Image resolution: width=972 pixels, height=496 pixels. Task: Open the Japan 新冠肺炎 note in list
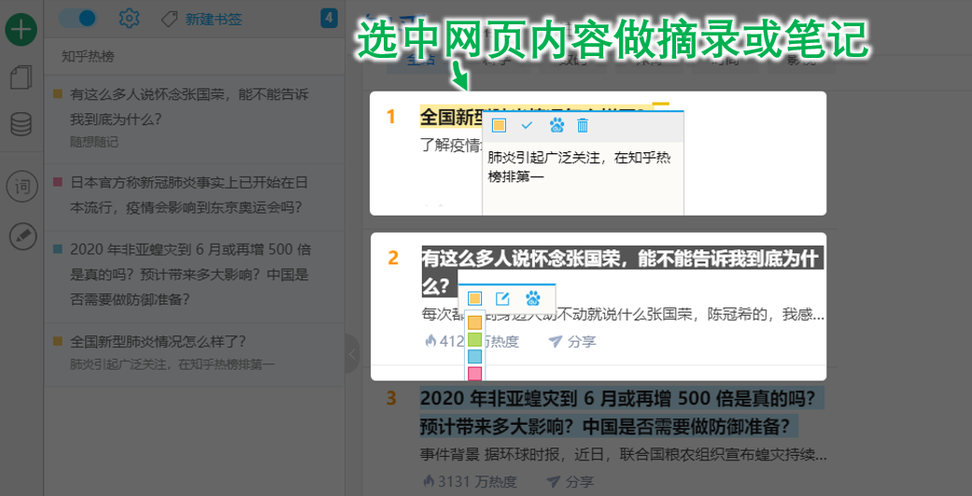tap(190, 194)
